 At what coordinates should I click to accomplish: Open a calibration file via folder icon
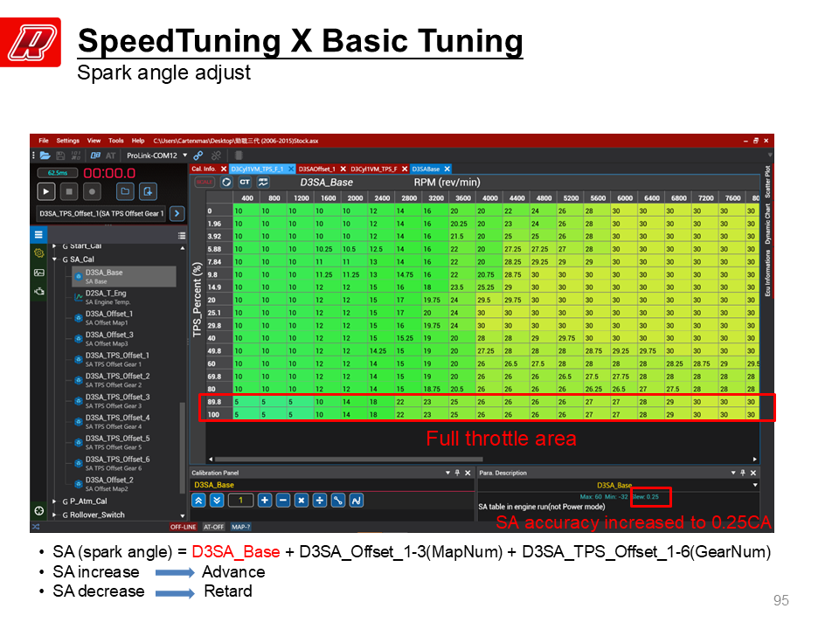coord(45,156)
